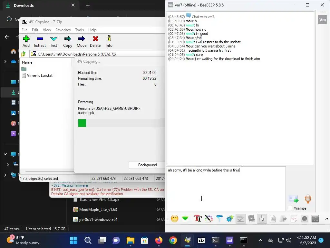
Task: Toggle the music note icon in BeeBEEP toolbar
Action: 262,219
